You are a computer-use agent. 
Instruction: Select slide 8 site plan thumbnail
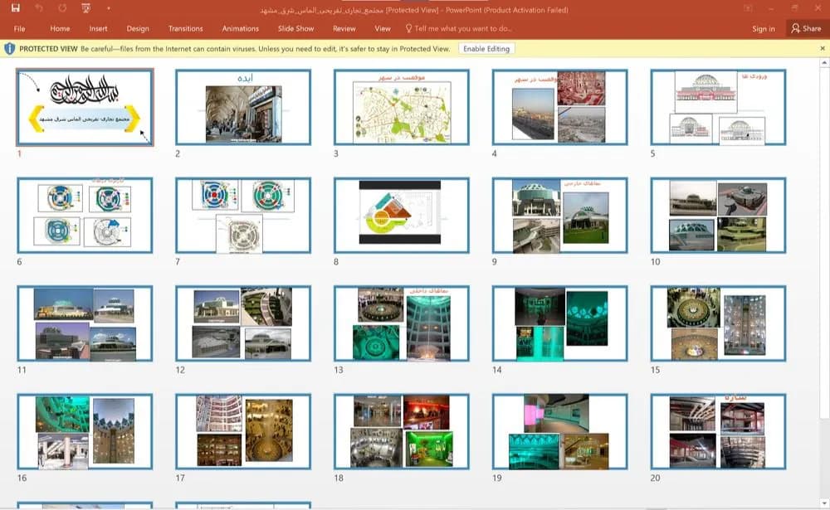coord(401,215)
